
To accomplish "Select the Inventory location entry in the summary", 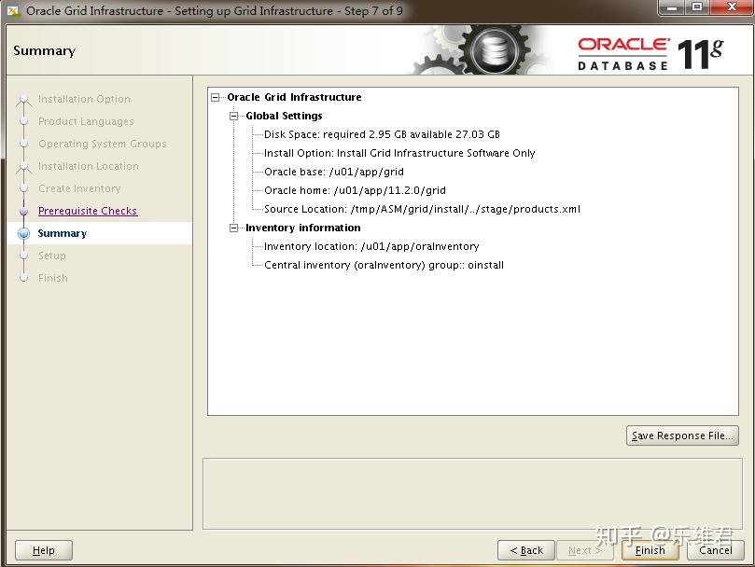I will [x=364, y=246].
